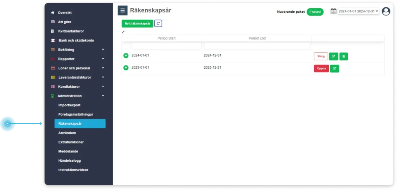Select the 2024-12-31 end date cell
Screen dimensions: 397x190
[212, 55]
